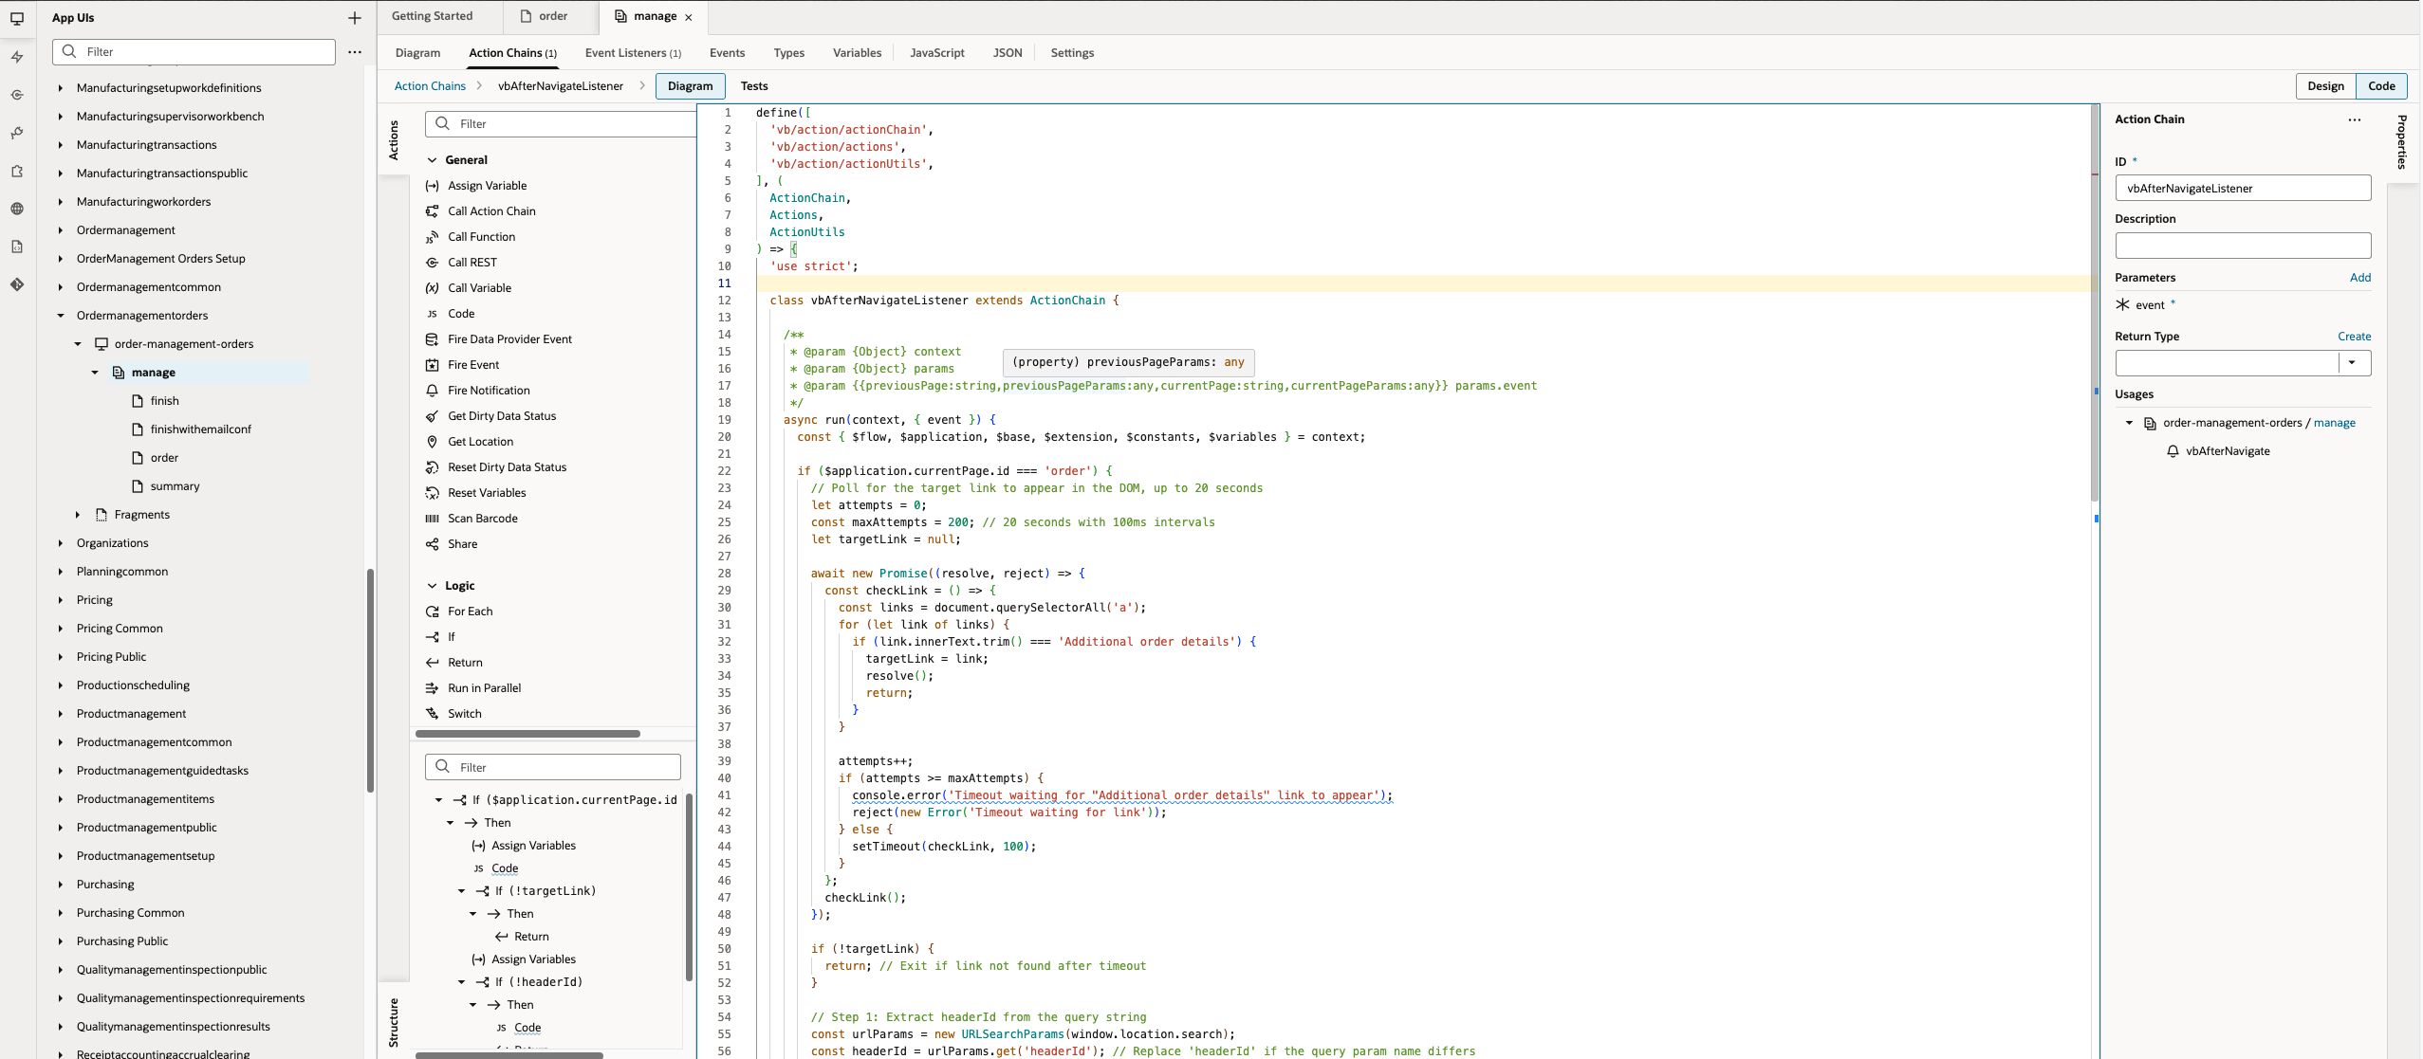This screenshot has height=1059, width=2423.
Task: Open the Return Type dropdown
Action: pos(2352,363)
